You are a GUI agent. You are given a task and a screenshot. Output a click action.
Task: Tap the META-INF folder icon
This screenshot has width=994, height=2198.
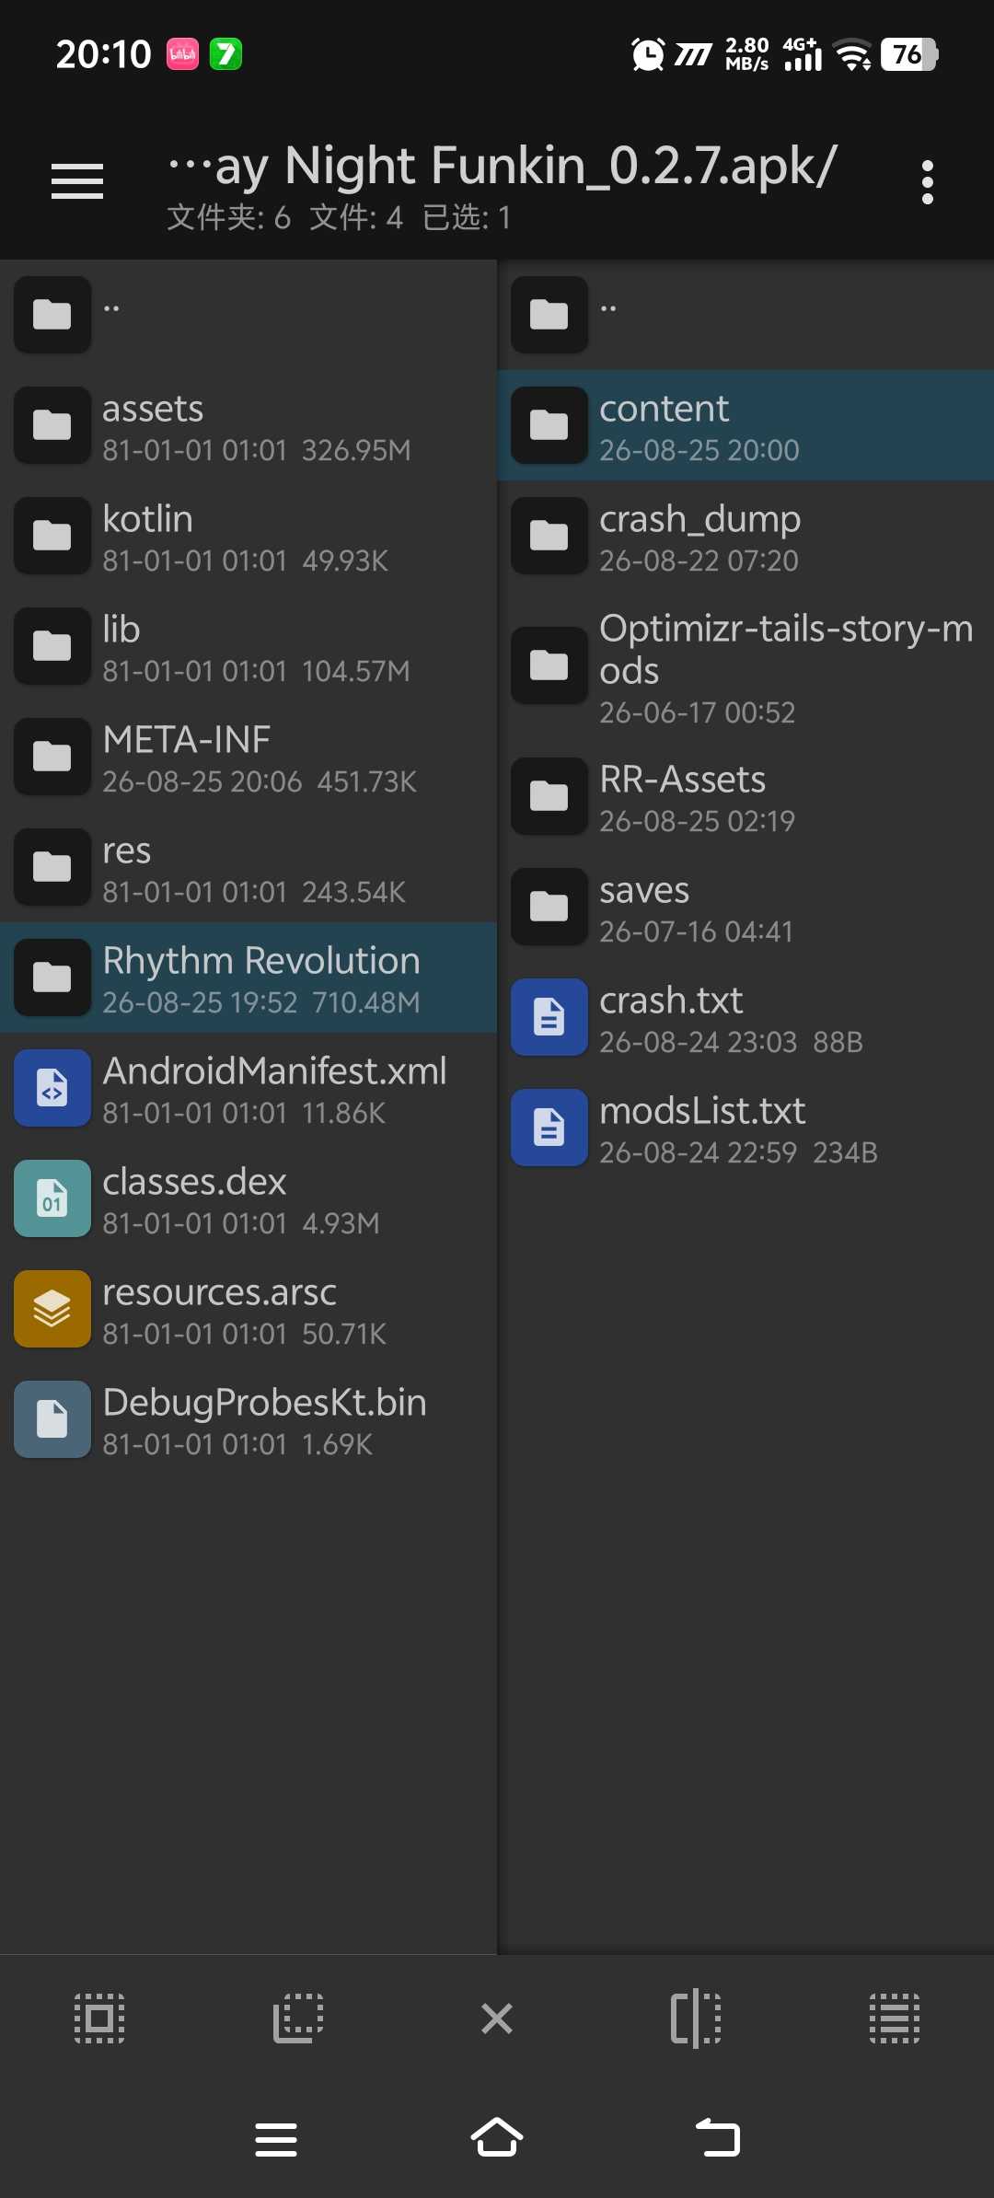click(52, 757)
